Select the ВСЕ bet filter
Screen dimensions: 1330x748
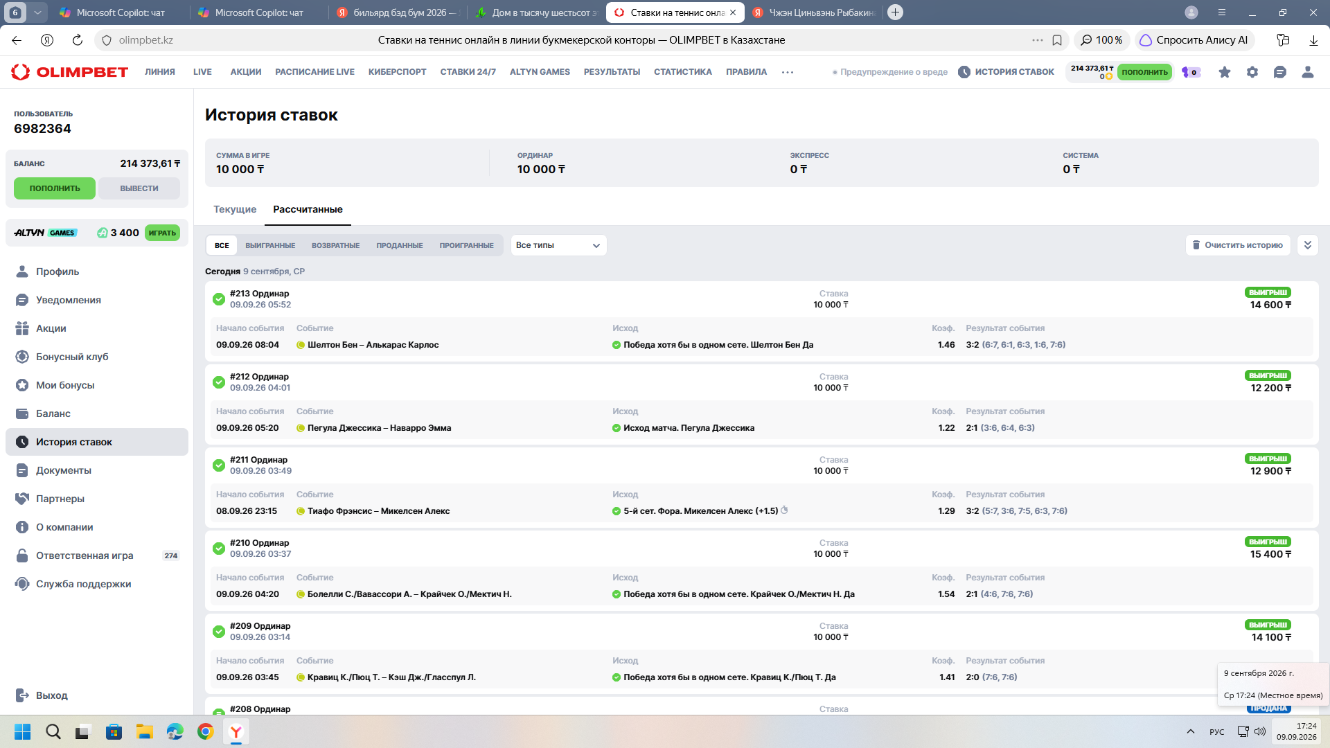[x=222, y=245]
